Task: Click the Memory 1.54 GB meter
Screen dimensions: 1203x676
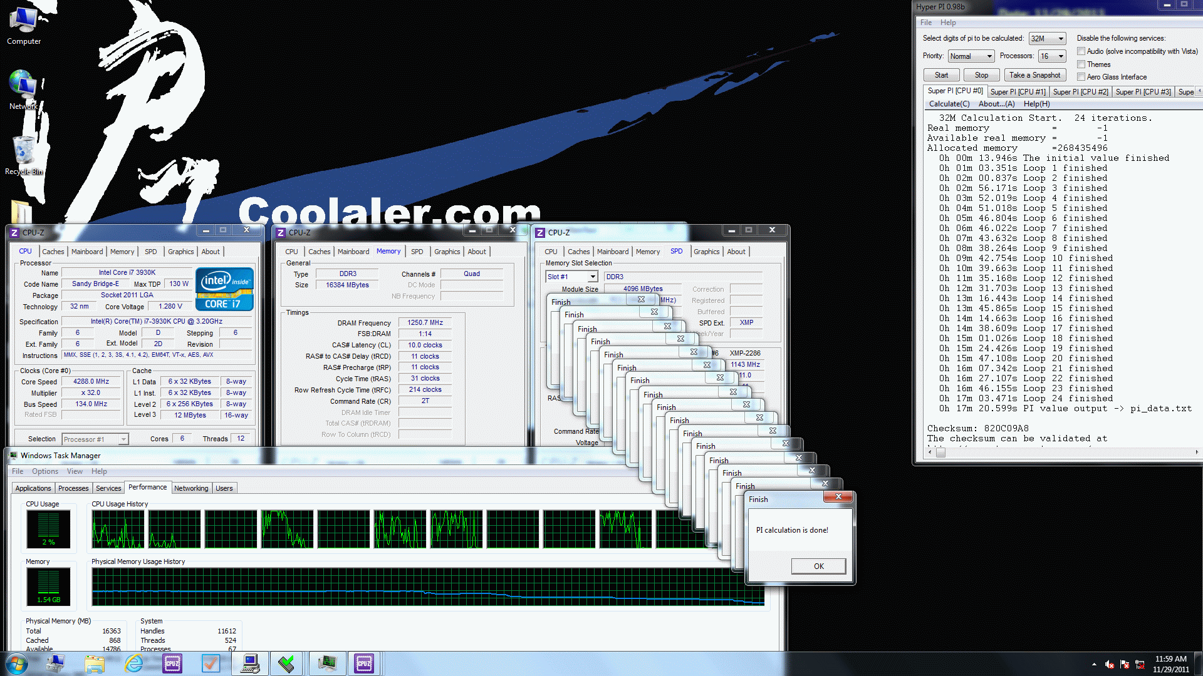Action: click(x=48, y=586)
